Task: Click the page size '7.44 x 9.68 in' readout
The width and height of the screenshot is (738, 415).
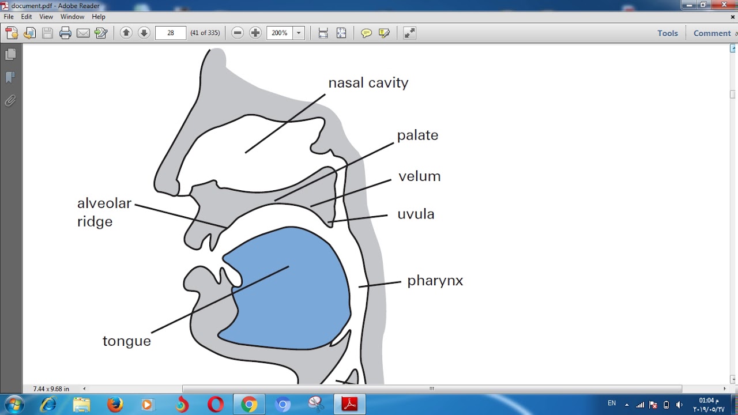Action: point(51,389)
